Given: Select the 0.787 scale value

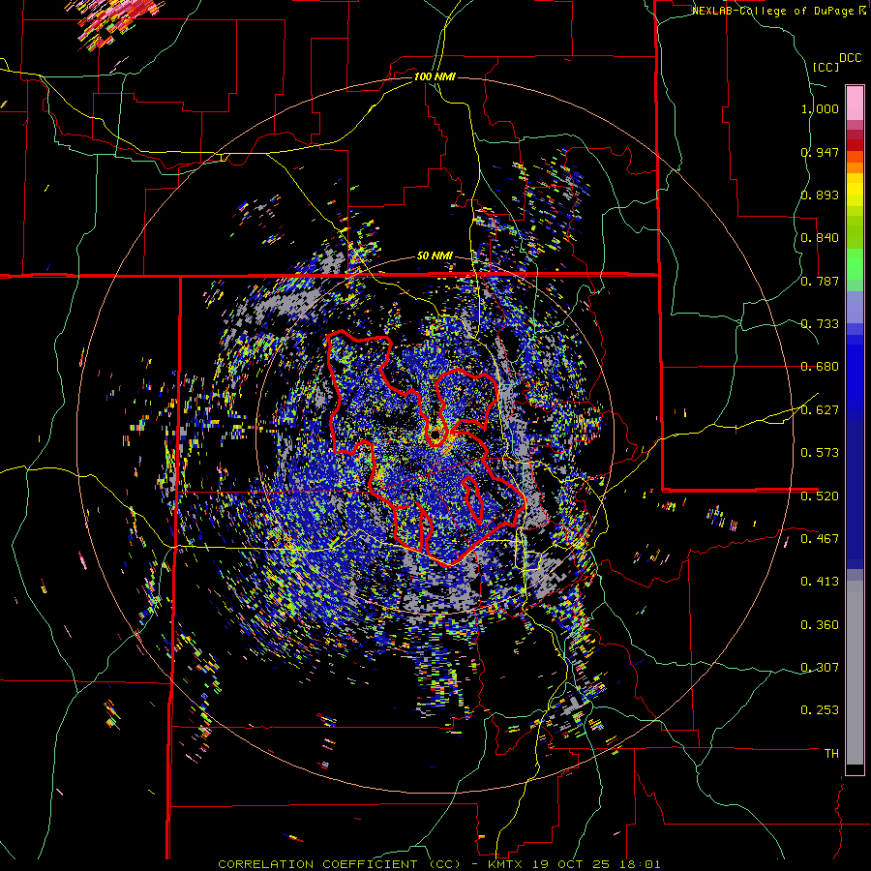Looking at the screenshot, I should tap(820, 281).
